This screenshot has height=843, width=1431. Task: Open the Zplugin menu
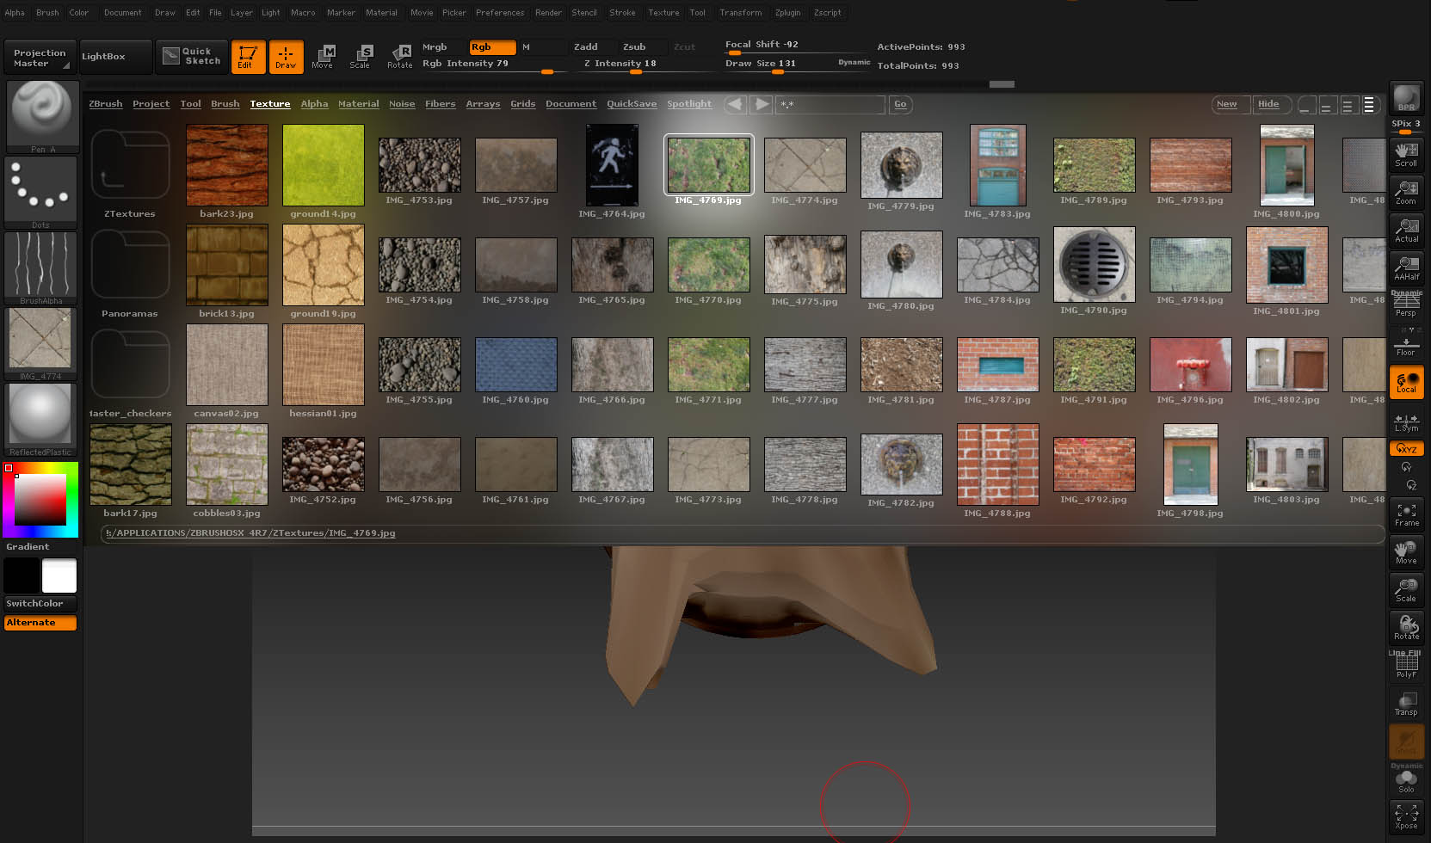[x=787, y=13]
